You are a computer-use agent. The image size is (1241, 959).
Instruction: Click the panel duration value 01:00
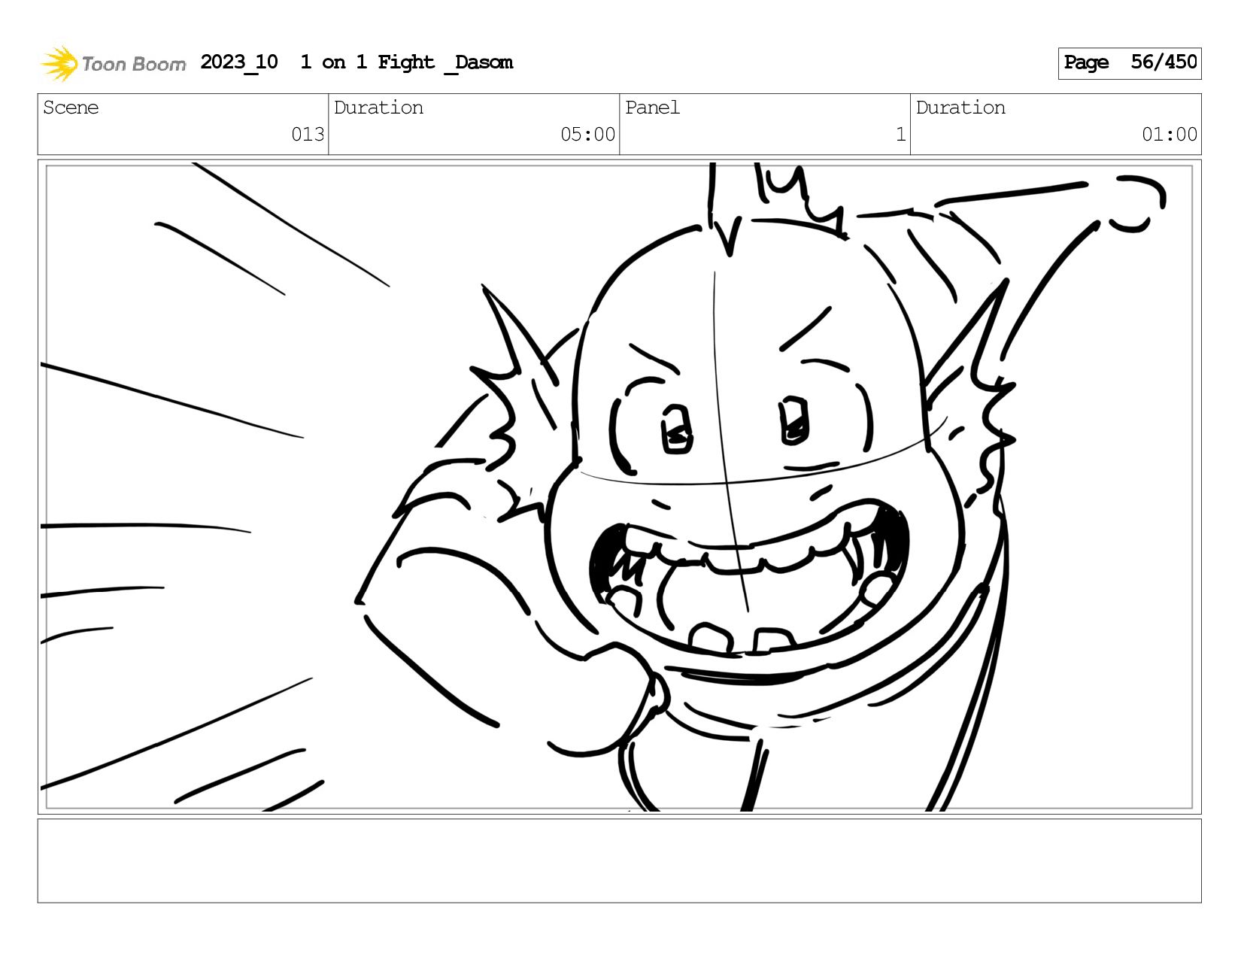pos(1170,135)
